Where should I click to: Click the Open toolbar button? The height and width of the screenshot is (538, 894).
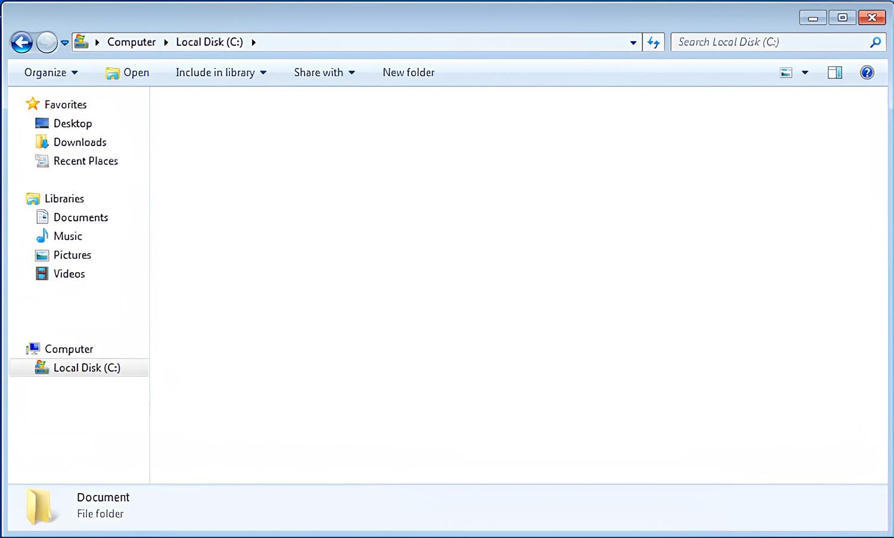[x=128, y=73]
